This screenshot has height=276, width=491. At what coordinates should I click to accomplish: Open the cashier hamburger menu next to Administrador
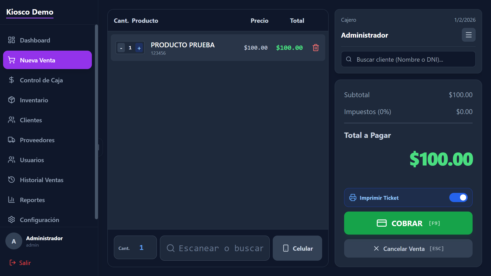click(x=468, y=35)
